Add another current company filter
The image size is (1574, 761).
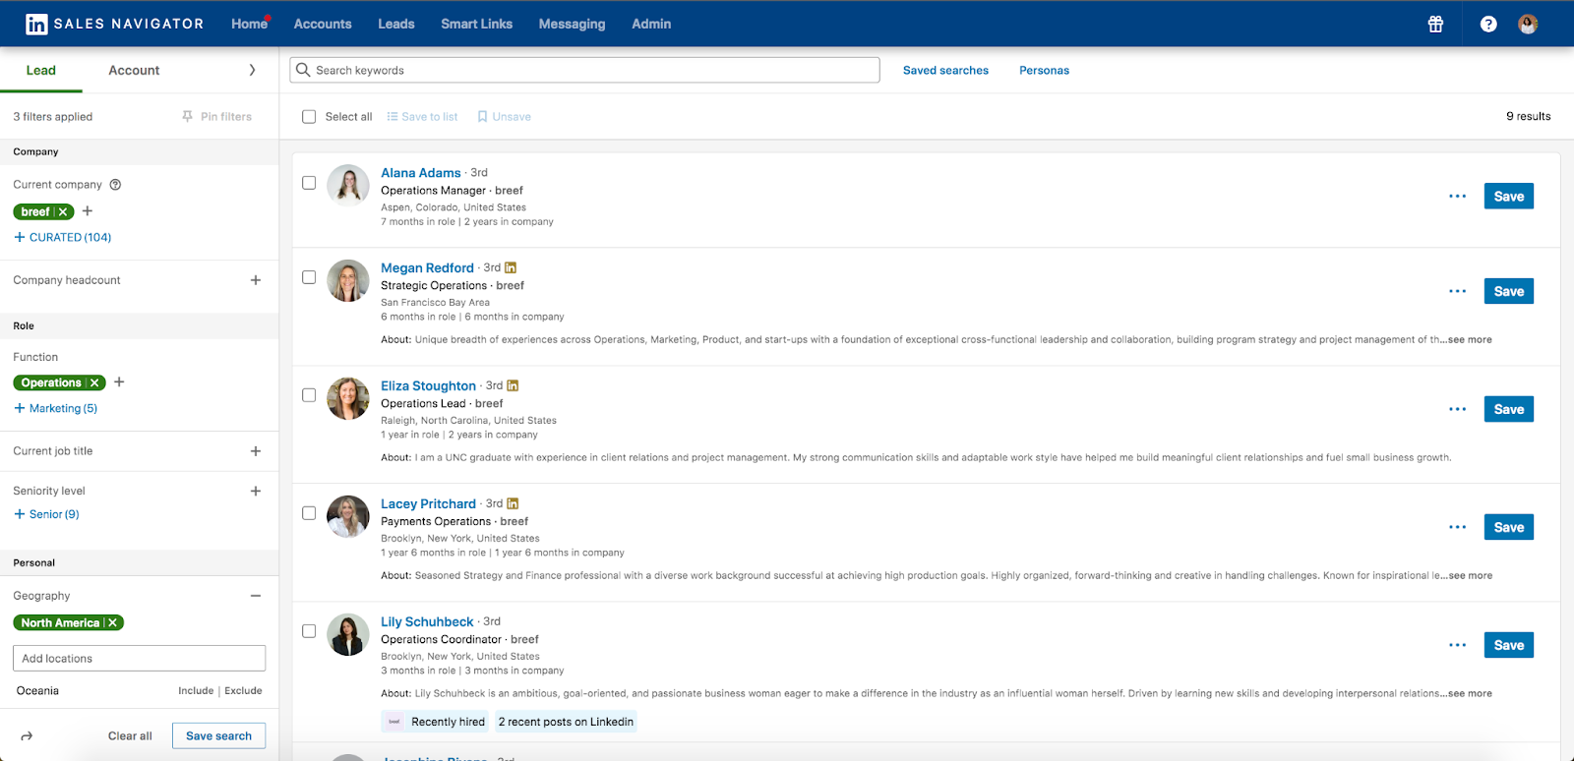point(88,210)
